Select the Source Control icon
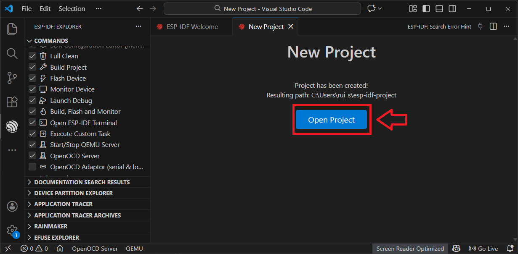The height and width of the screenshot is (254, 518). pyautogui.click(x=12, y=78)
